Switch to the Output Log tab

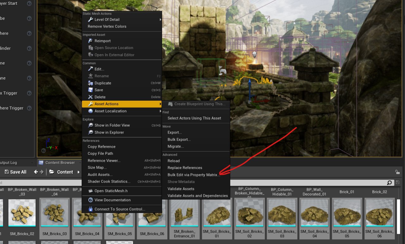click(x=8, y=163)
